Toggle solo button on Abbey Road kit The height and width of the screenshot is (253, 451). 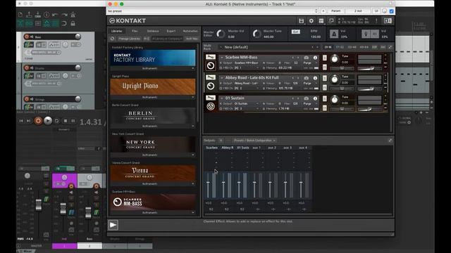coord(325,78)
